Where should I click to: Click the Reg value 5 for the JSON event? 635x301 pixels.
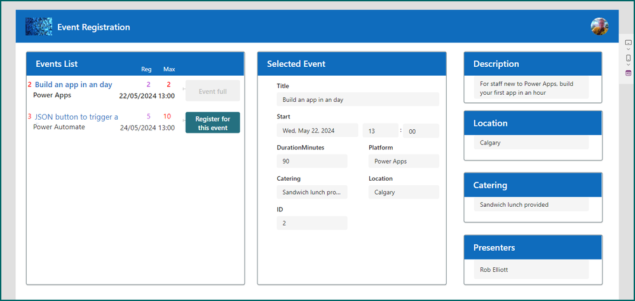[x=149, y=116]
